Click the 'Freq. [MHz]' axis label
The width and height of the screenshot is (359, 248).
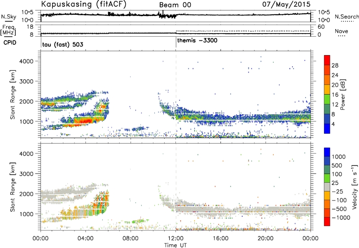coord(9,30)
